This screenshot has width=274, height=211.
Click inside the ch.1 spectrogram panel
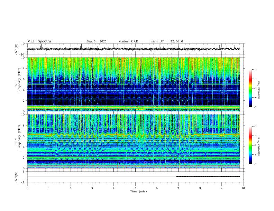pos(134,84)
